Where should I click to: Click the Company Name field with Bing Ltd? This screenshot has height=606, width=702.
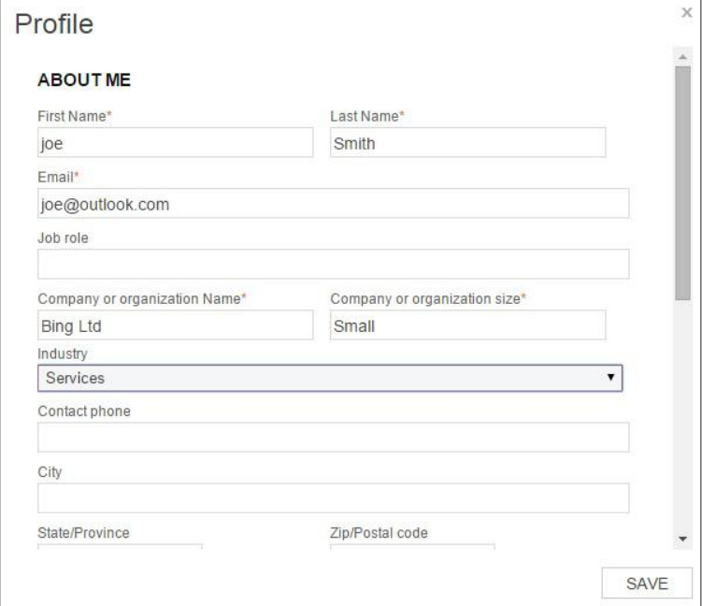(175, 325)
